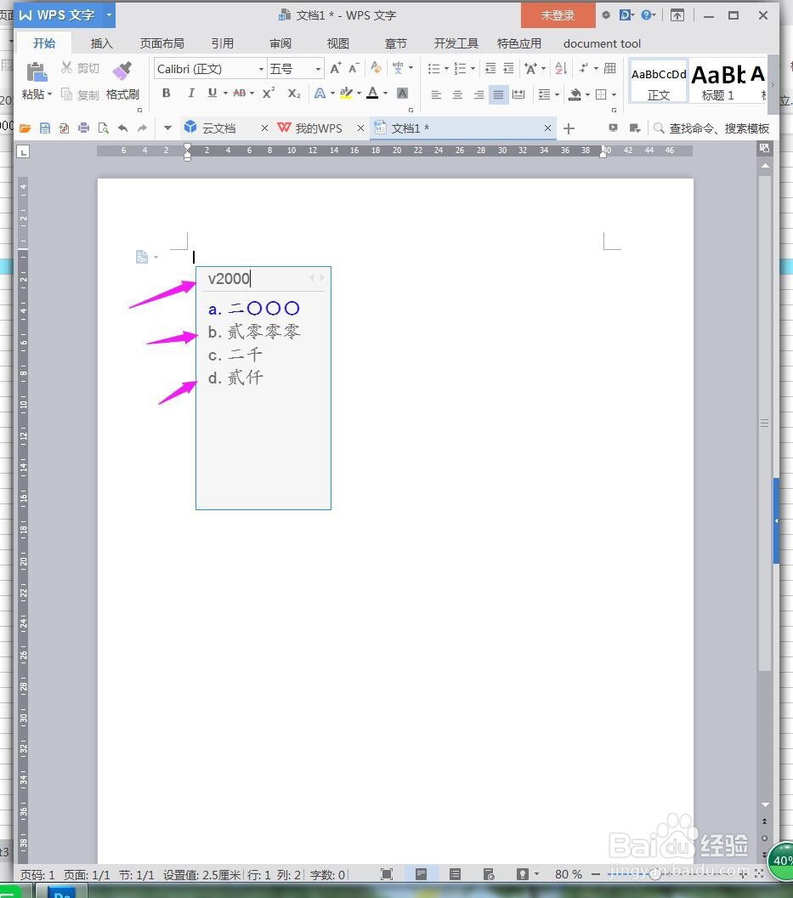Save document with the floppy icon
Screen dimensions: 793x898
(x=45, y=128)
